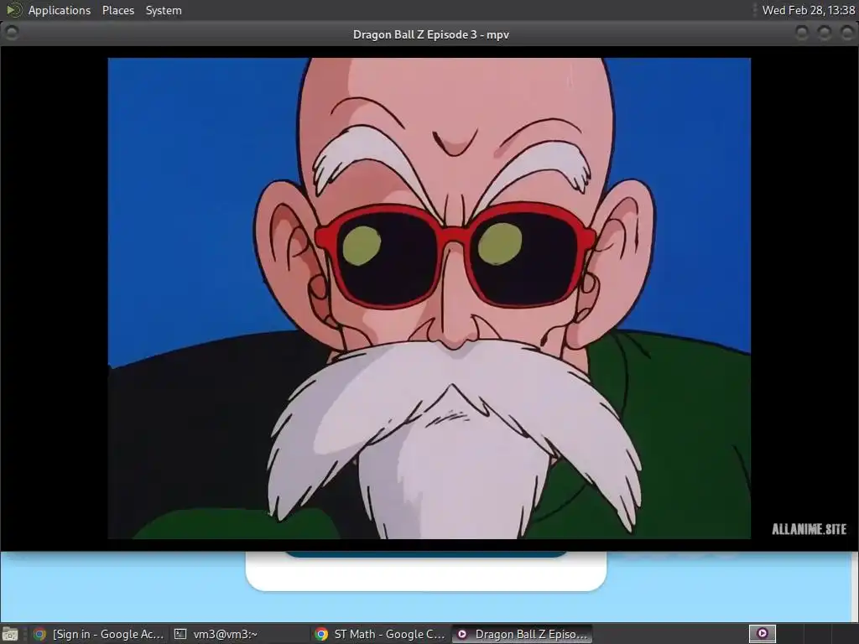Click the date and time clock
Viewport: 859px width, 644px height.
tap(808, 10)
